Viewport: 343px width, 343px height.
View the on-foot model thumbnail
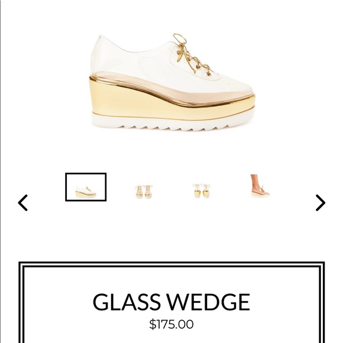pos(260,186)
